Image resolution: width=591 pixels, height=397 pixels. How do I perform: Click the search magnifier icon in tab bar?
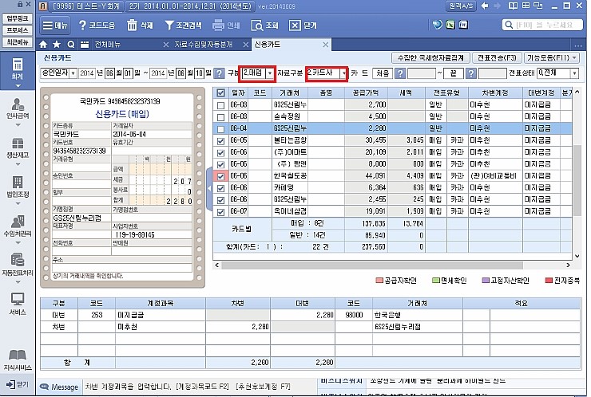pyautogui.click(x=70, y=45)
